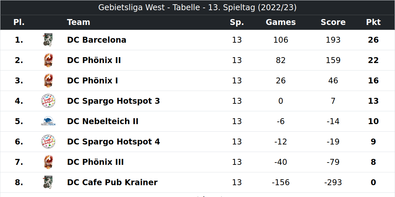Open the DC Phönix II team link
The width and height of the screenshot is (395, 197).
point(94,60)
